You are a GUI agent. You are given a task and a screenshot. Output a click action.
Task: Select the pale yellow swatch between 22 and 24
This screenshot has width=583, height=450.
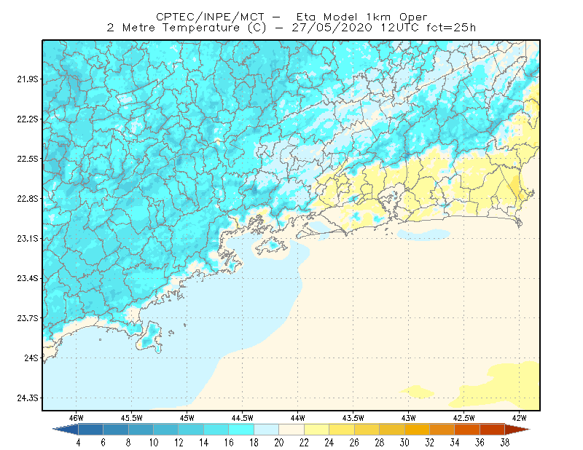click(x=317, y=430)
